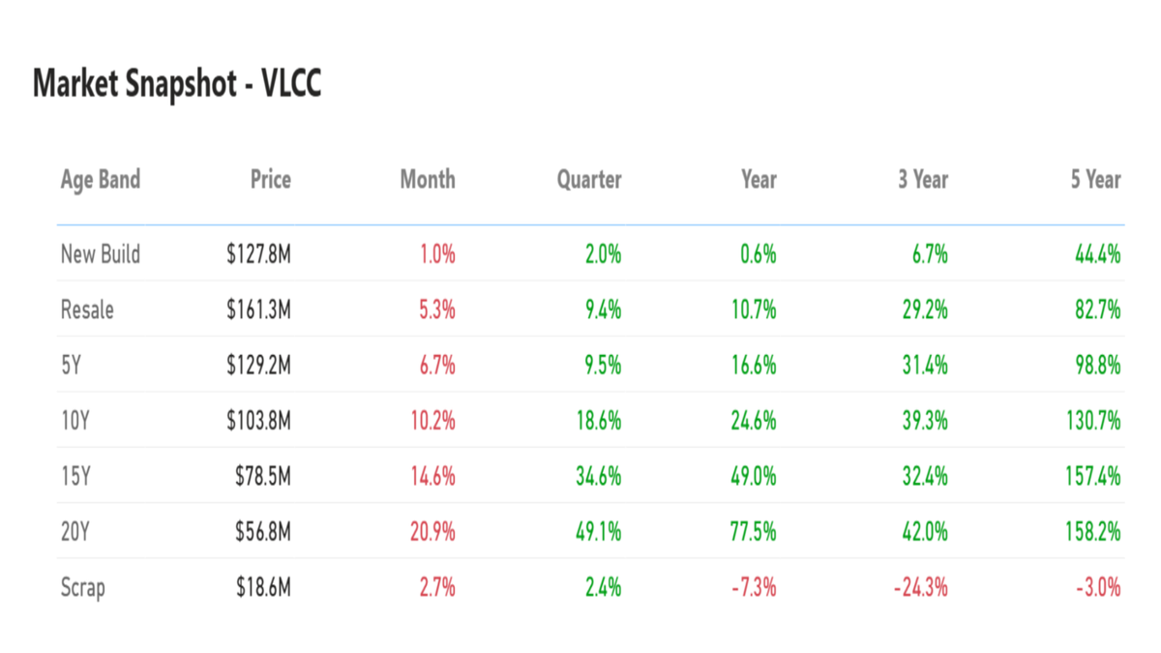
Task: Select the 5Y age band row
Action: click(72, 366)
